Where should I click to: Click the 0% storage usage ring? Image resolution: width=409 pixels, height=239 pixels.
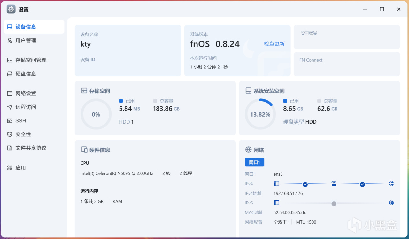96,114
